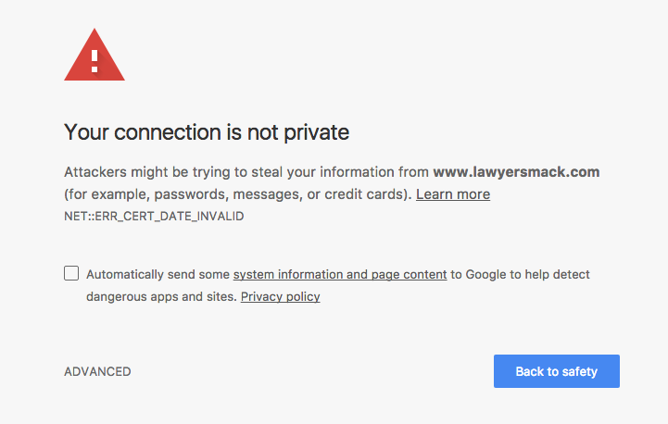
Task: Expand the ADVANCED section
Action: tap(97, 371)
